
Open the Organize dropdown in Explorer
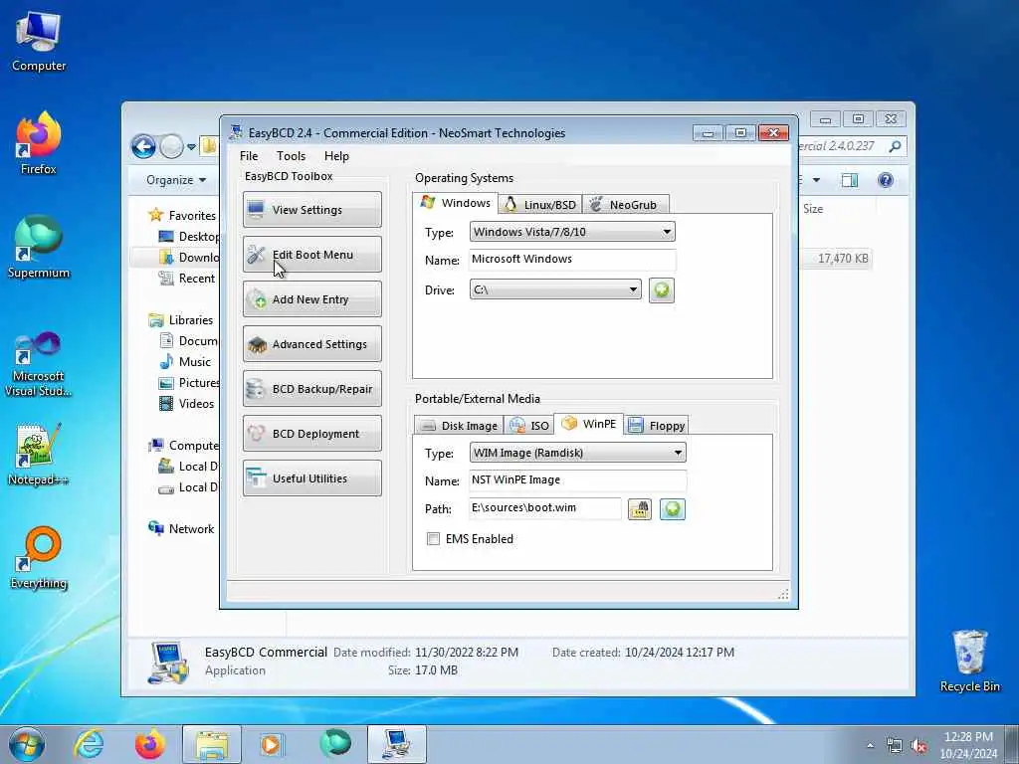click(x=176, y=180)
